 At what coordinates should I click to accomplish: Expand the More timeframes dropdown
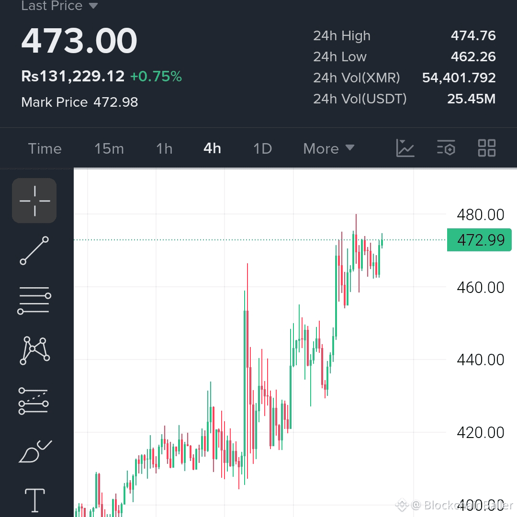pyautogui.click(x=329, y=148)
